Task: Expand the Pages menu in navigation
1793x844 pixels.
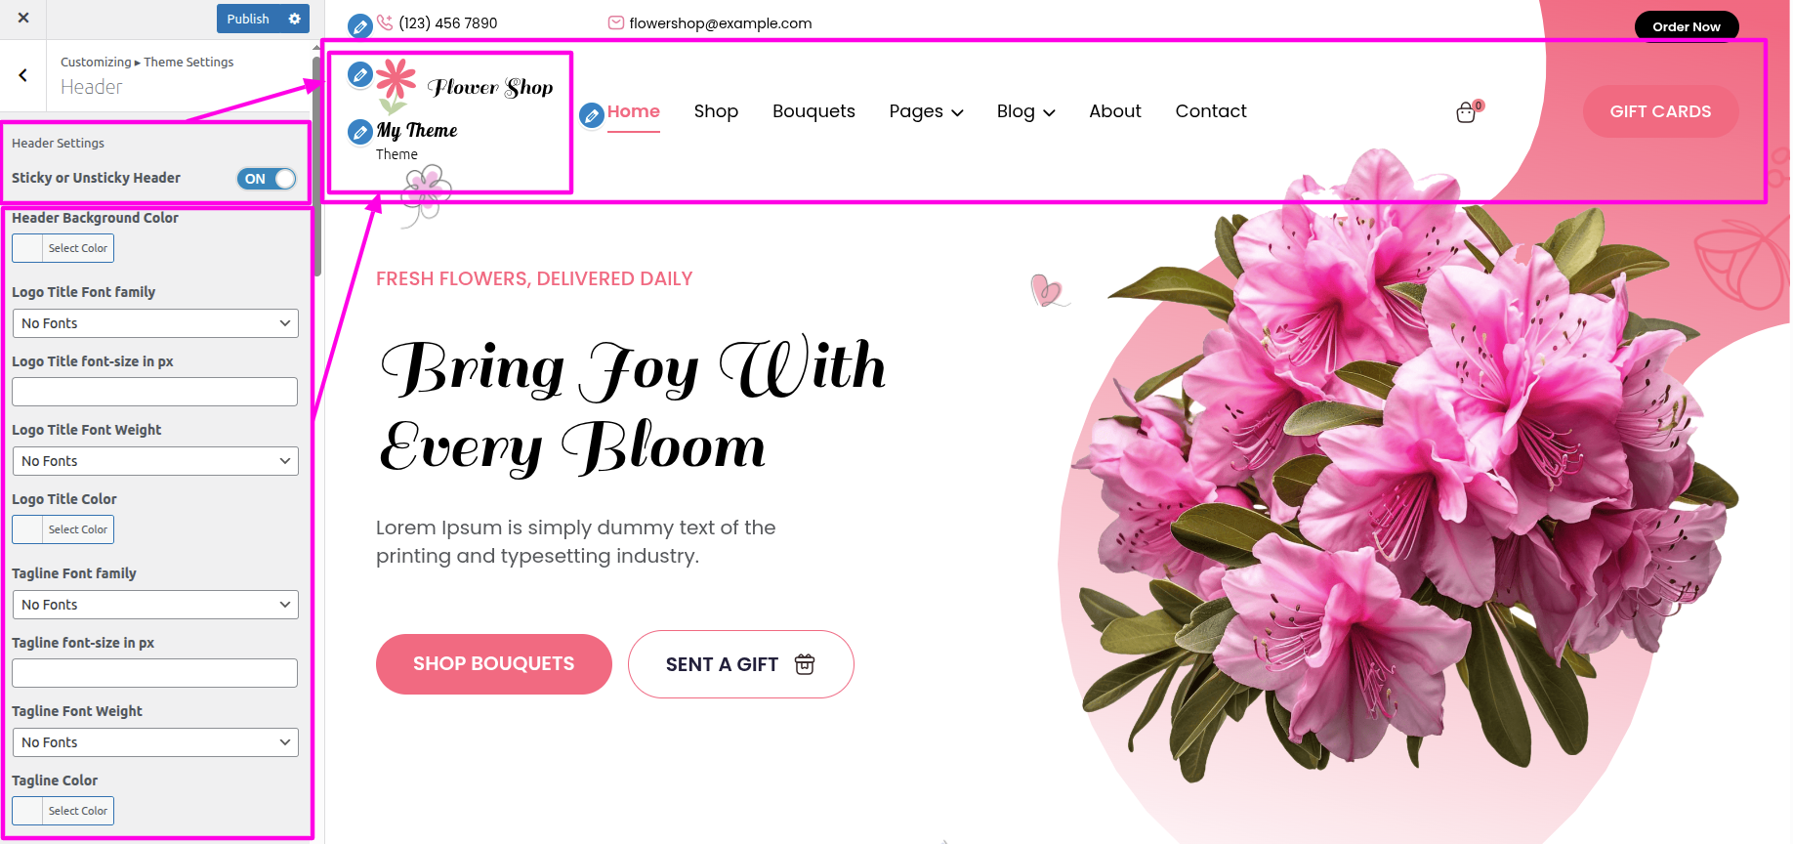Action: click(x=926, y=111)
